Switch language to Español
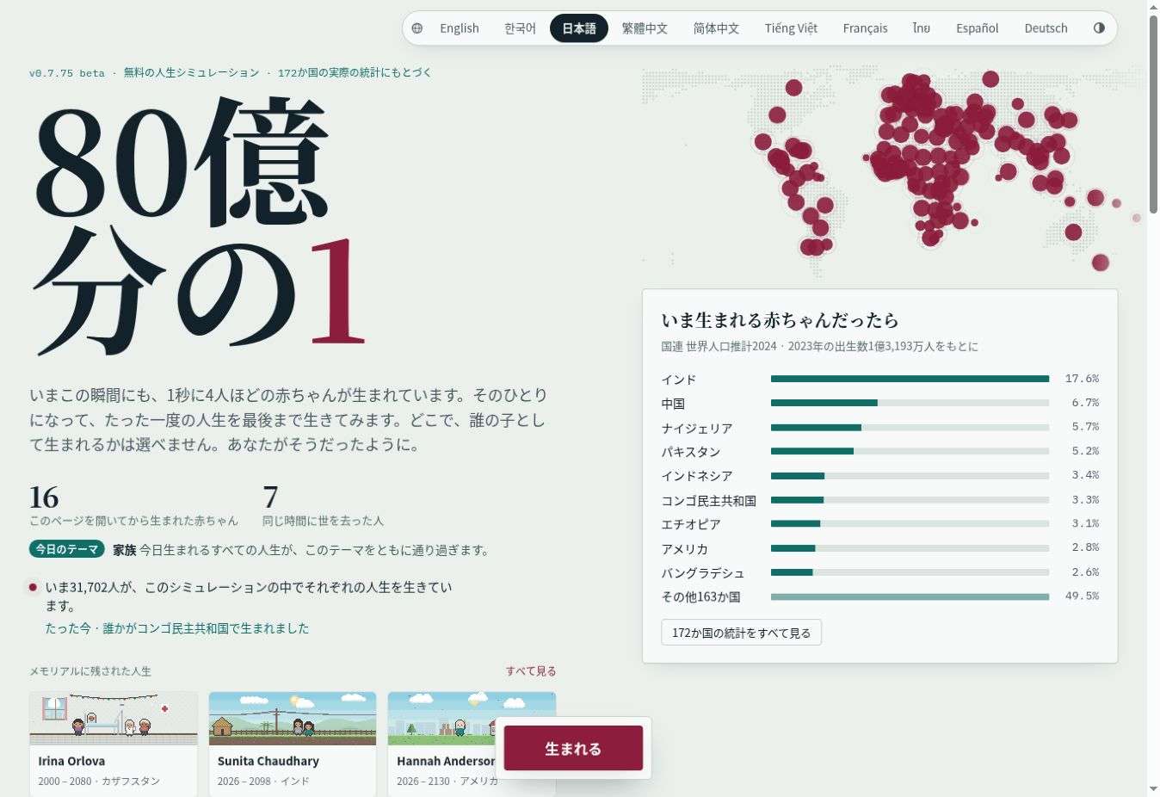The image size is (1160, 797). pos(978,28)
